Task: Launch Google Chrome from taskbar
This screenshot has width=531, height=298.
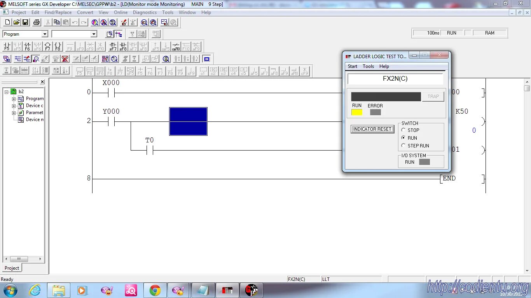Action: tap(155, 290)
